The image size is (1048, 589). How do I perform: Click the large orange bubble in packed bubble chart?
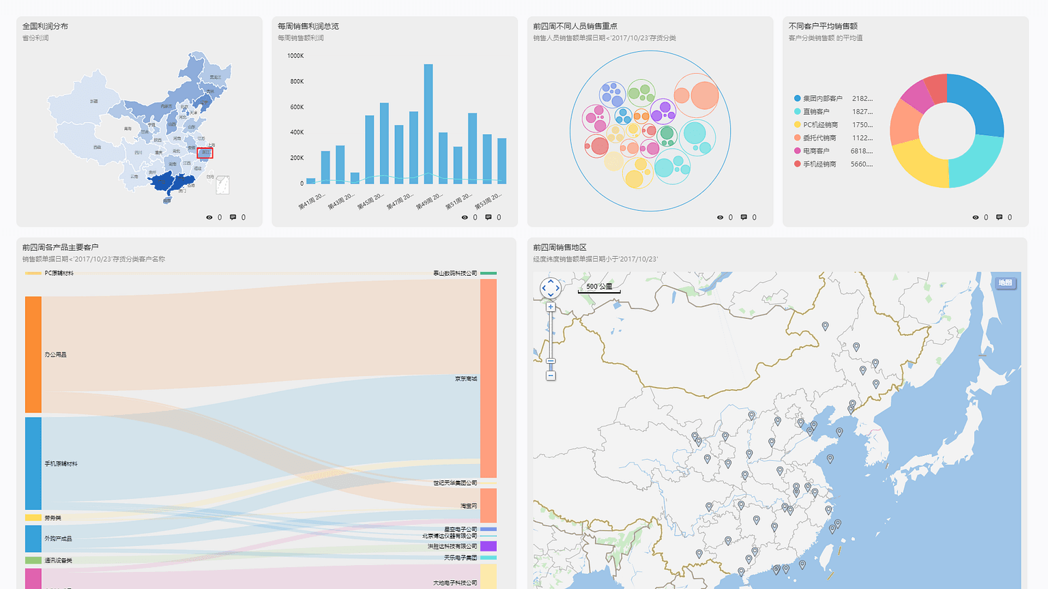pos(704,96)
